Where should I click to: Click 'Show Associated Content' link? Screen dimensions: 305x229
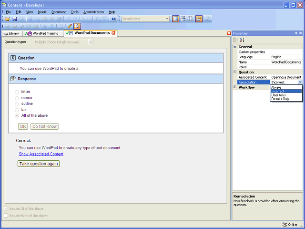point(41,154)
